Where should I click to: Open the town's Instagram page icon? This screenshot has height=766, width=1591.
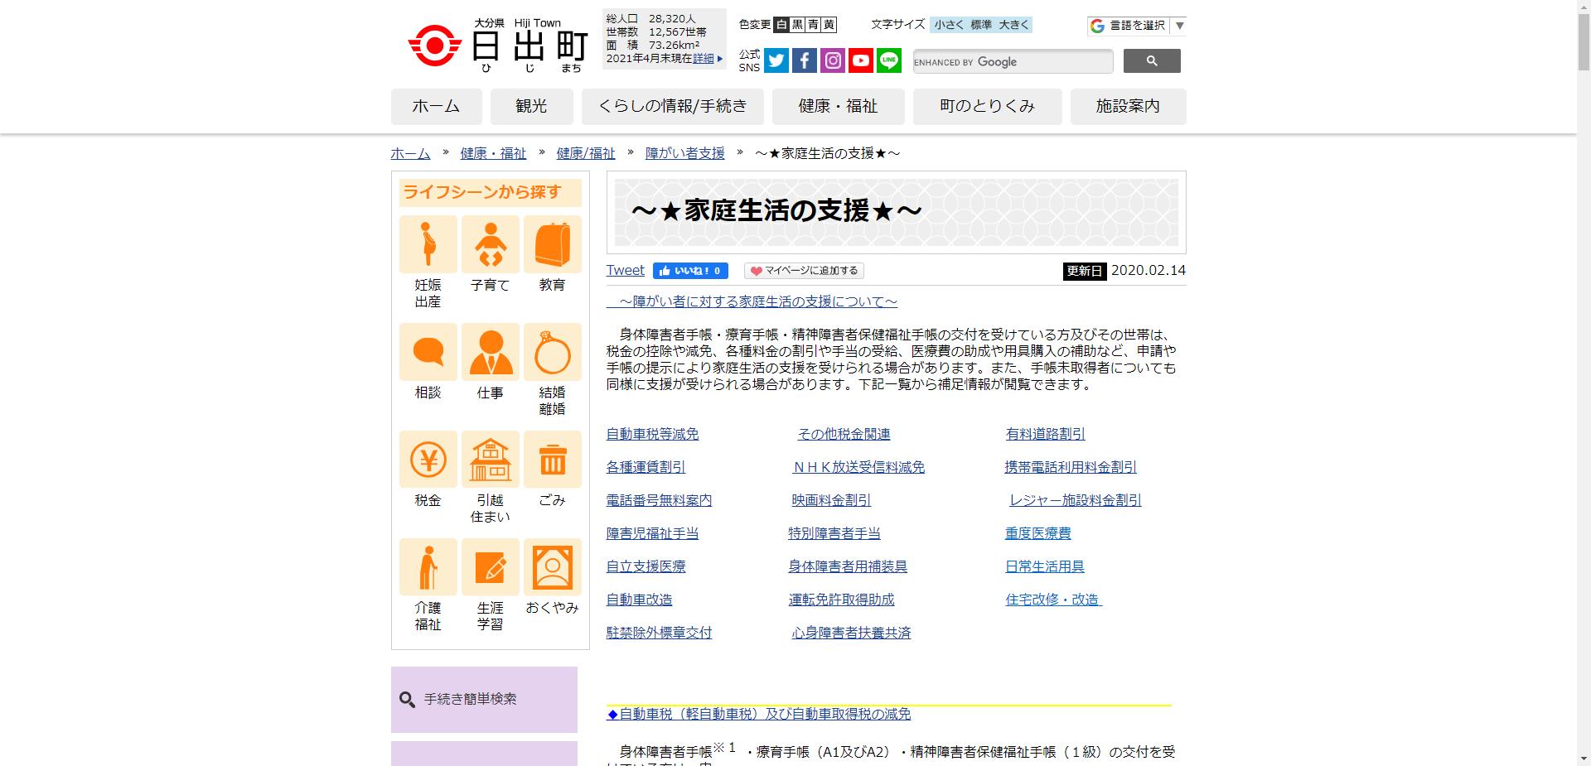[832, 60]
